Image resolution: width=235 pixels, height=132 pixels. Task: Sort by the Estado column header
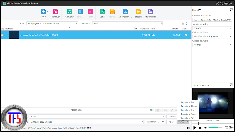pyautogui.click(x=185, y=29)
